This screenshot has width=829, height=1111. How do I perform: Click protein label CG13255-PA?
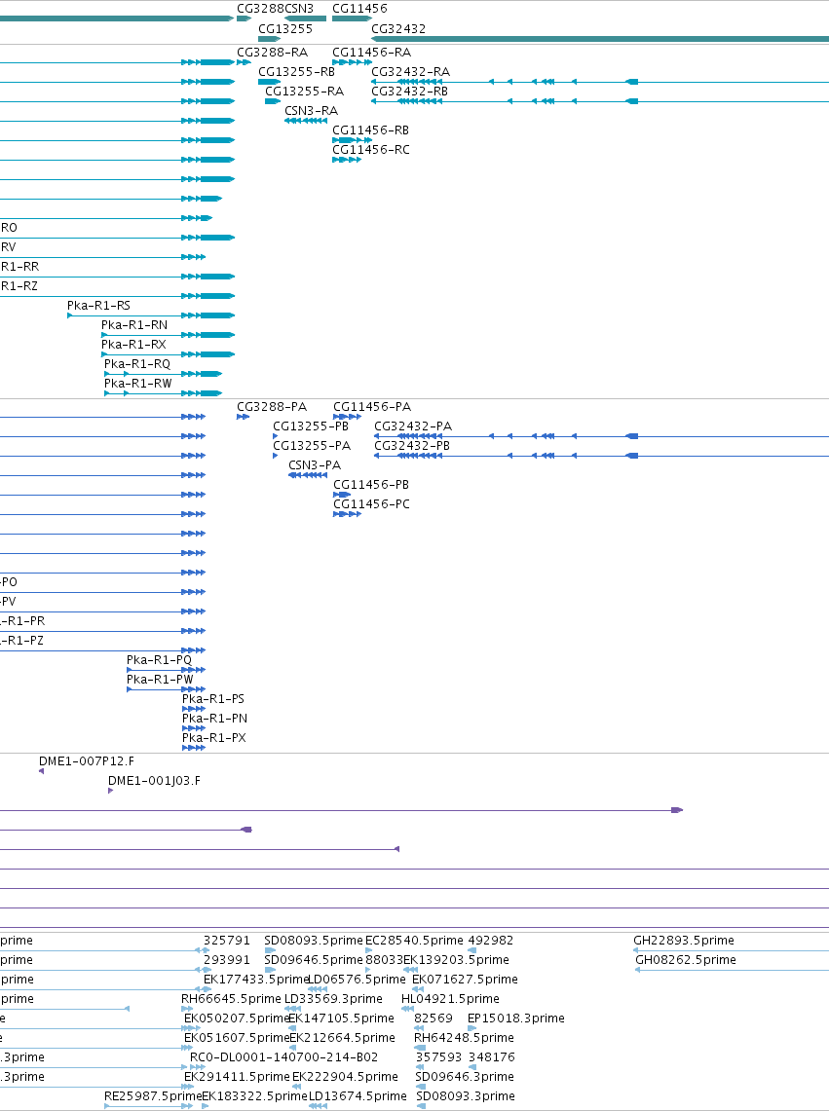(x=312, y=446)
